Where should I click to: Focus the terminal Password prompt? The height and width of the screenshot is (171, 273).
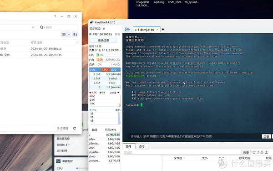coord(142,105)
